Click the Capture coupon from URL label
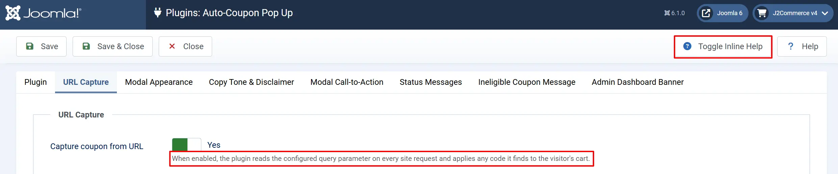This screenshot has width=838, height=174. (x=97, y=146)
